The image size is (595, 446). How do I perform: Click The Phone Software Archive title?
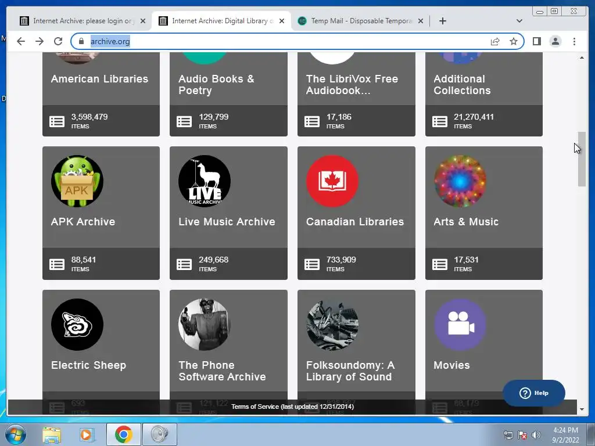tap(223, 371)
